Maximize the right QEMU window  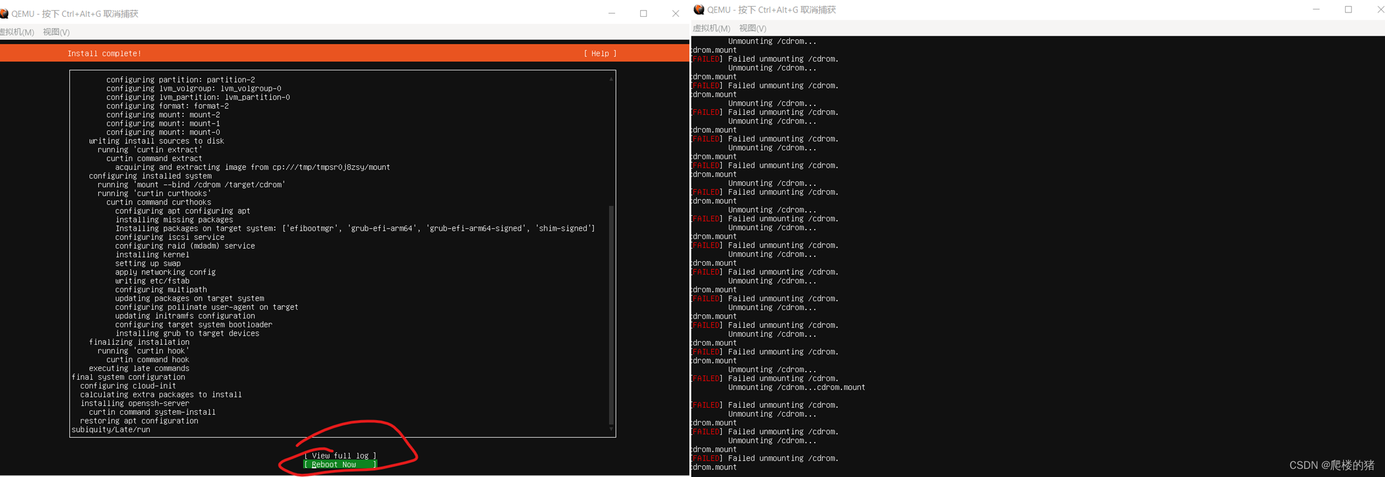point(1348,9)
